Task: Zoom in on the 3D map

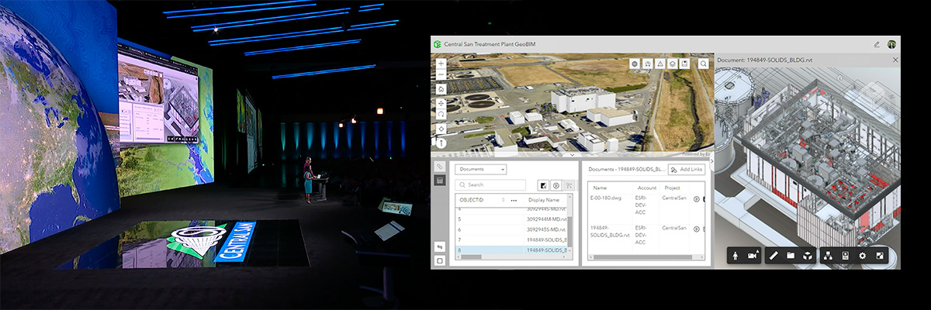Action: pos(441,64)
